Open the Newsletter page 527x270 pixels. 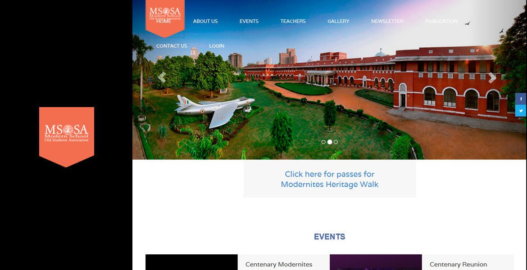[x=387, y=21]
